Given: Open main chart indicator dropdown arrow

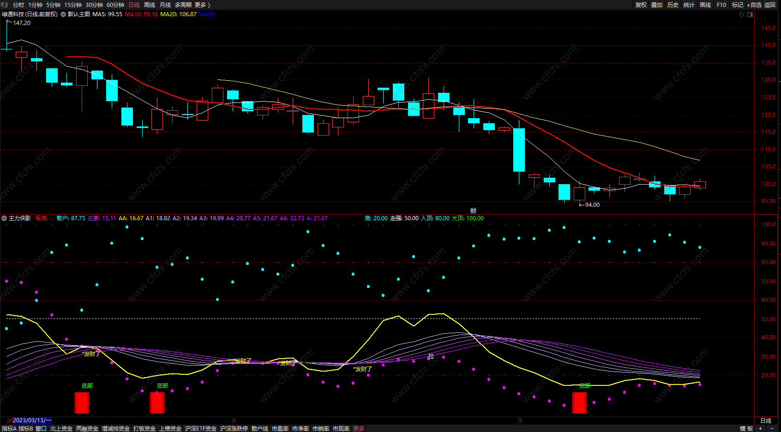Looking at the screenshot, I should coord(63,14).
